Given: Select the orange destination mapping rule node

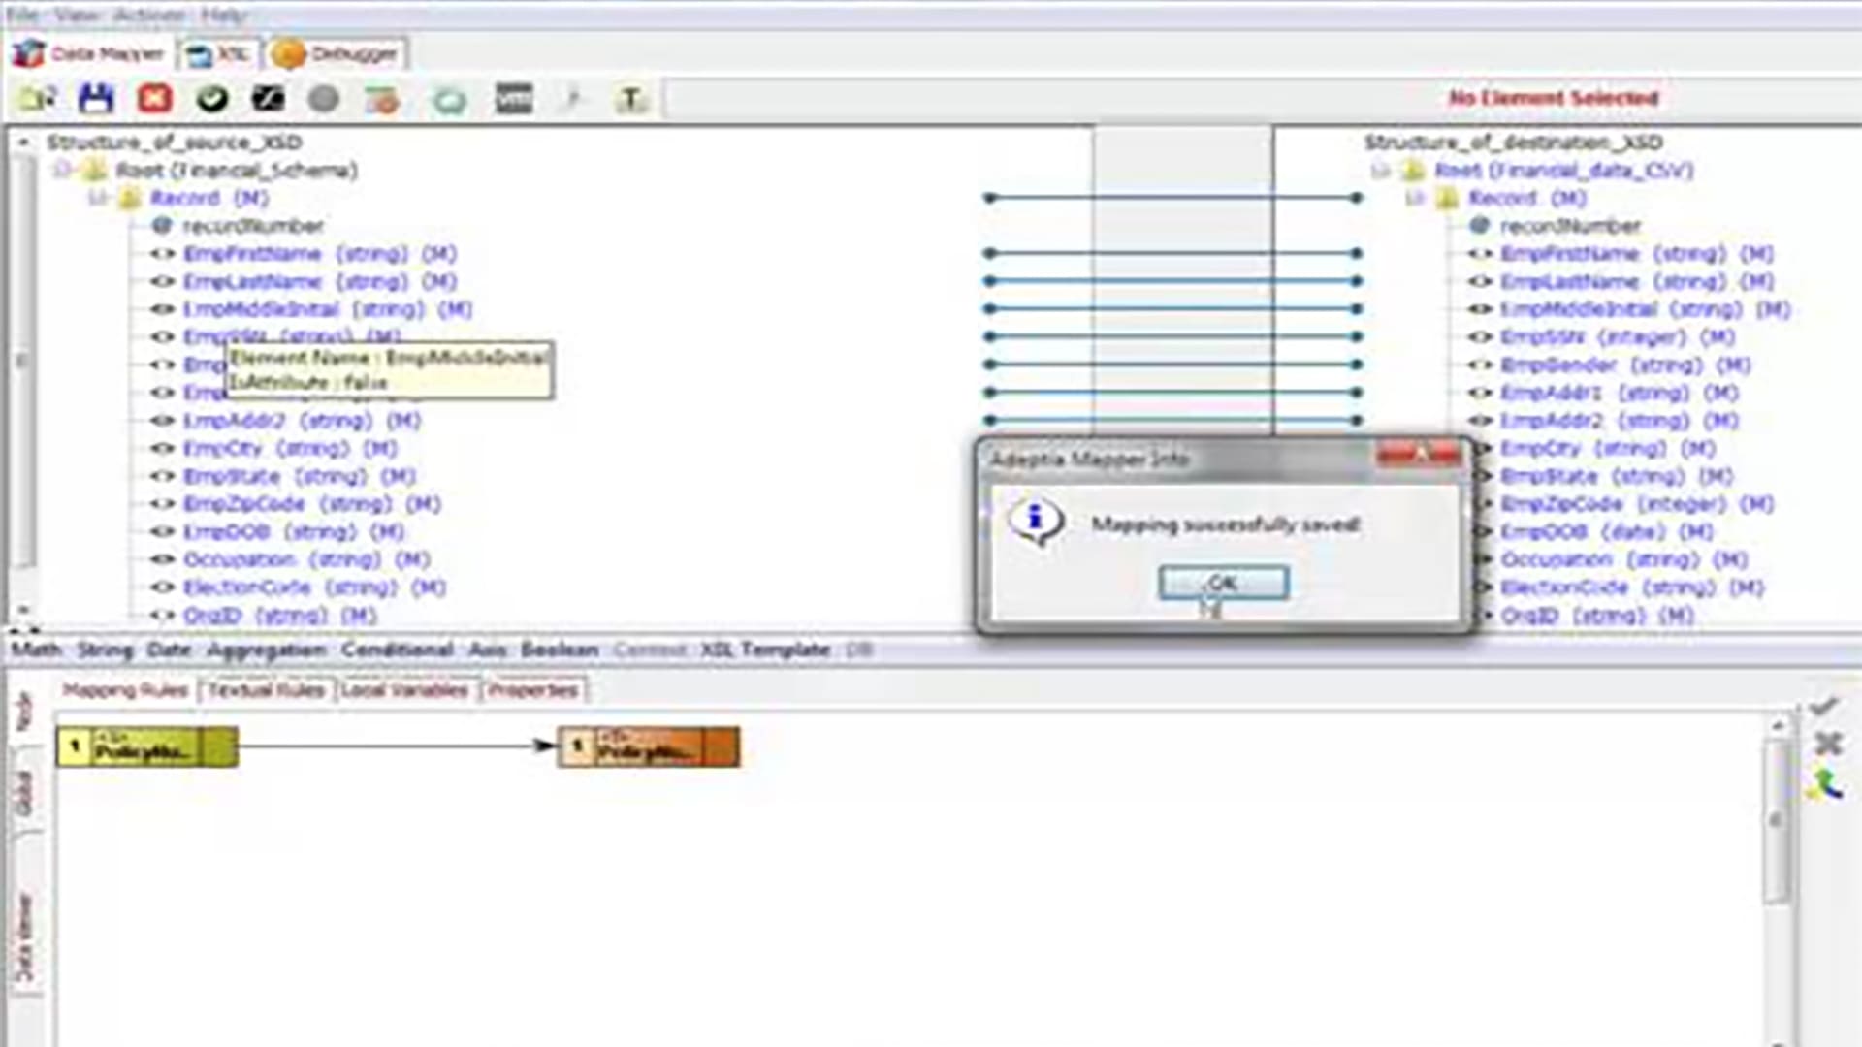Looking at the screenshot, I should (x=648, y=747).
